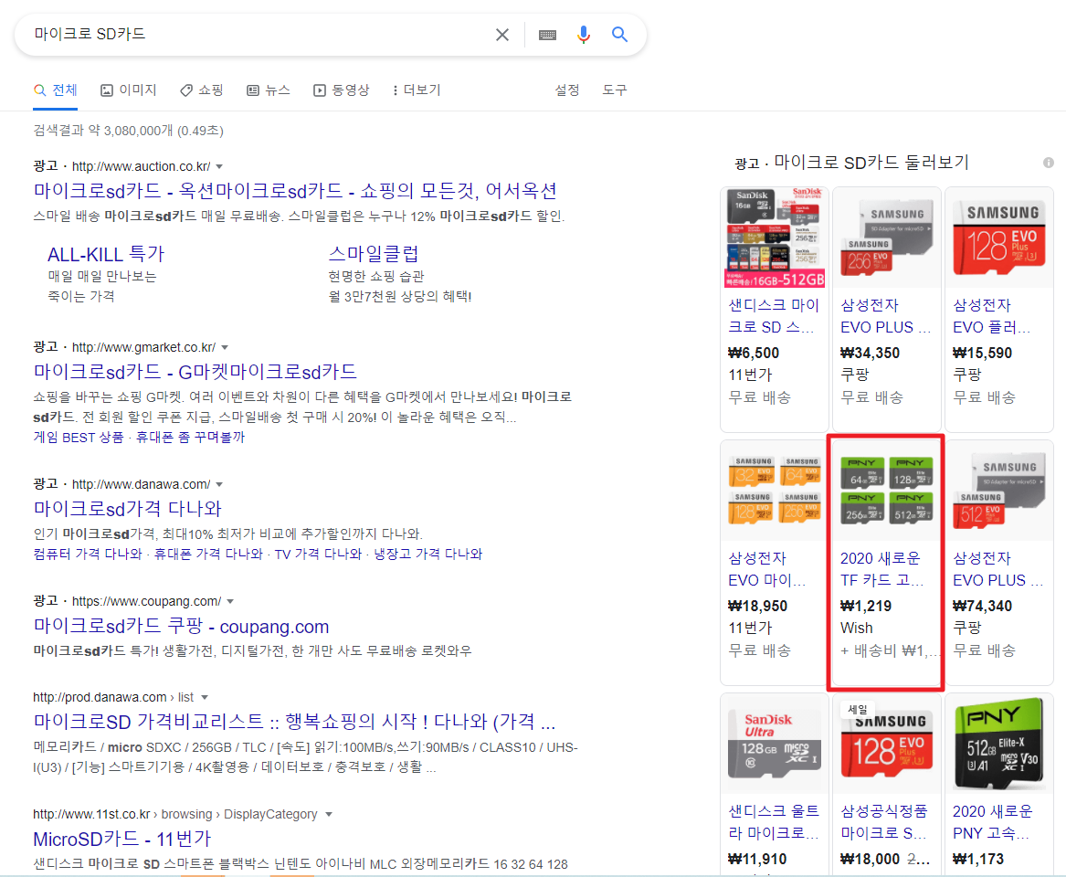The width and height of the screenshot is (1066, 877).
Task: Open the Samsung 256 EVO product image
Action: point(887,238)
